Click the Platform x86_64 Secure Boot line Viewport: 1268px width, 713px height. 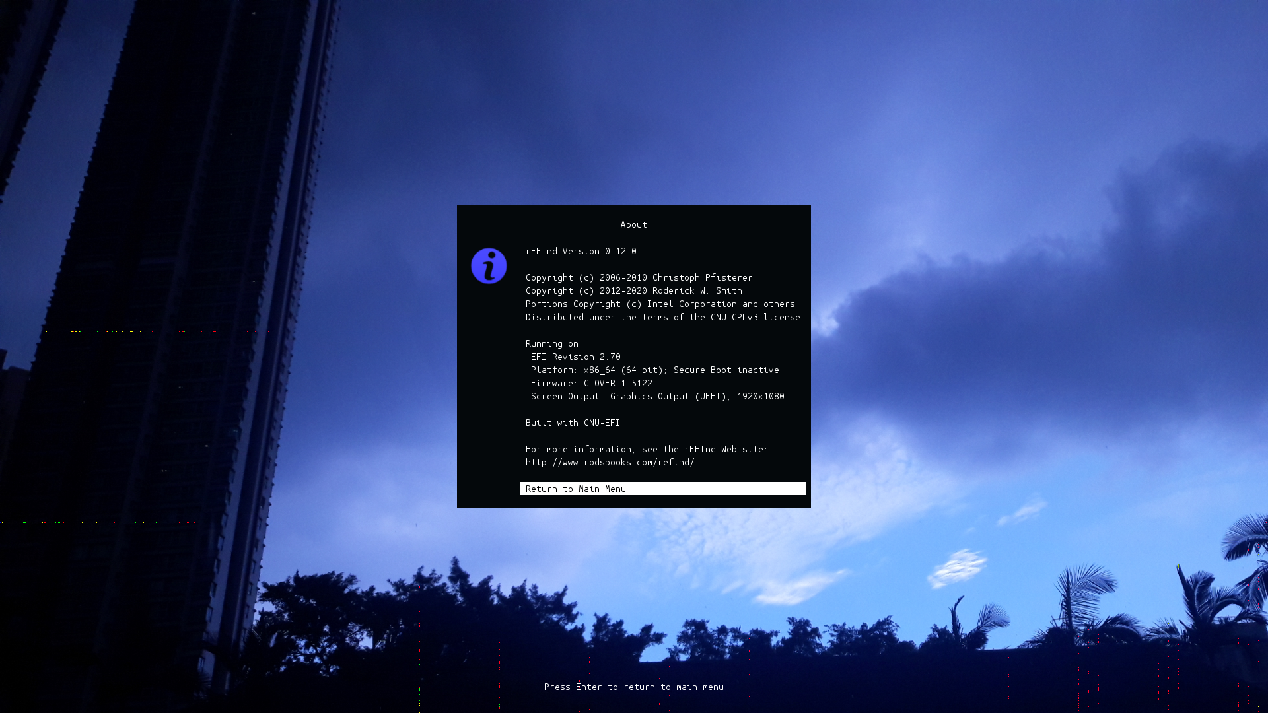655,370
